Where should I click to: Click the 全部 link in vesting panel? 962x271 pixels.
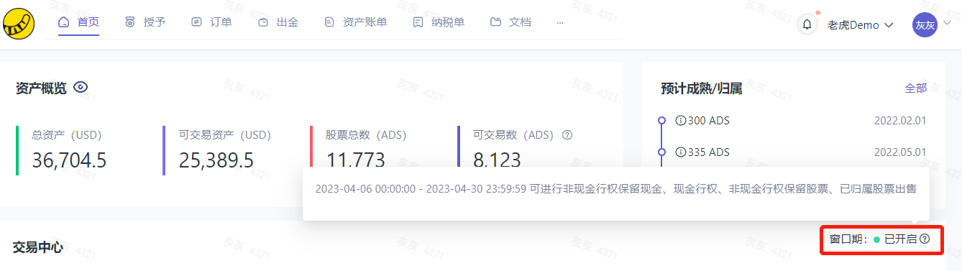coord(915,88)
